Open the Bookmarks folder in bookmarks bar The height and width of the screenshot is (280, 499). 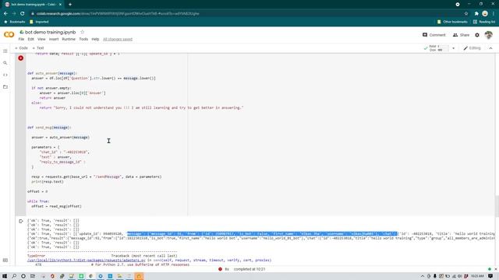point(15,22)
